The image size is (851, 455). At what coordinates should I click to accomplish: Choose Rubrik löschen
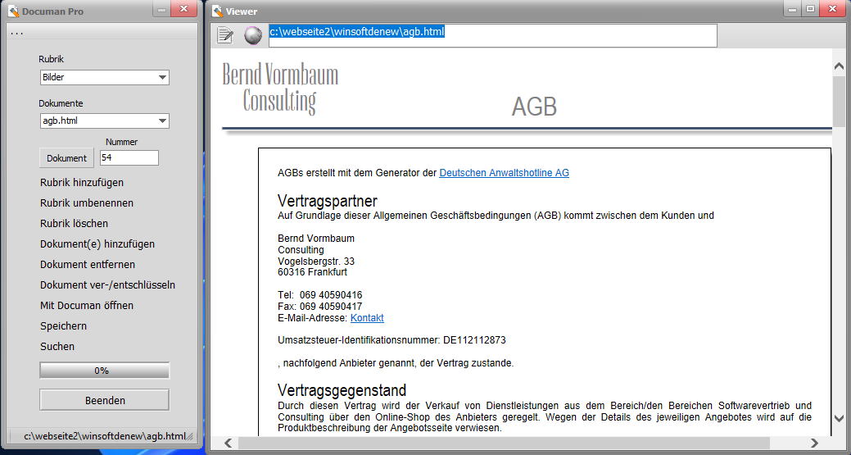[75, 223]
